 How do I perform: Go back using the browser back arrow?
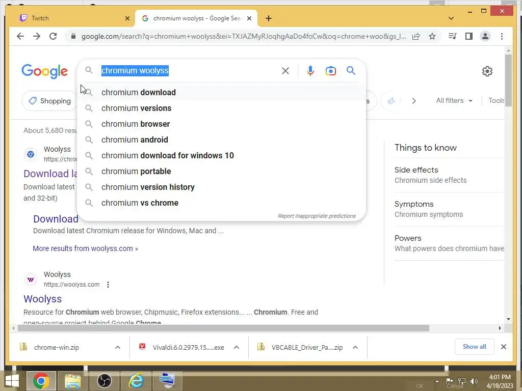coord(20,36)
